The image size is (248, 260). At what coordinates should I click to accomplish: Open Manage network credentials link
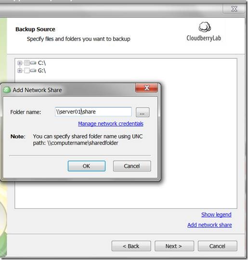[111, 124]
